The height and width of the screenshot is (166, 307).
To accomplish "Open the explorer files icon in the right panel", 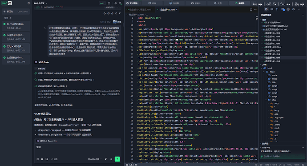I will [266, 9].
